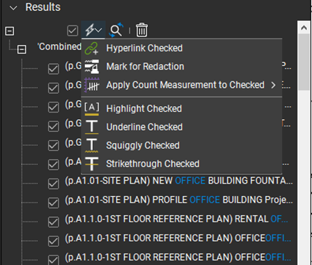Uncheck the PROFILE OFFICE BUILDING result
Screen dimensions: 312x265
click(x=53, y=203)
